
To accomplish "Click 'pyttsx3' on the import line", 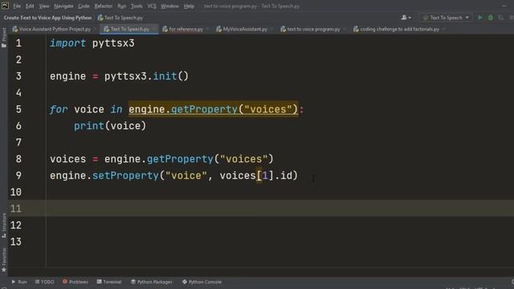I will [113, 43].
